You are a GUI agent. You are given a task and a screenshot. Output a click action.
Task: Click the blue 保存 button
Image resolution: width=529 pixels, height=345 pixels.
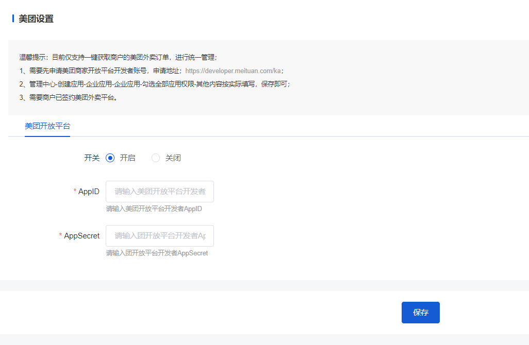[x=420, y=313]
